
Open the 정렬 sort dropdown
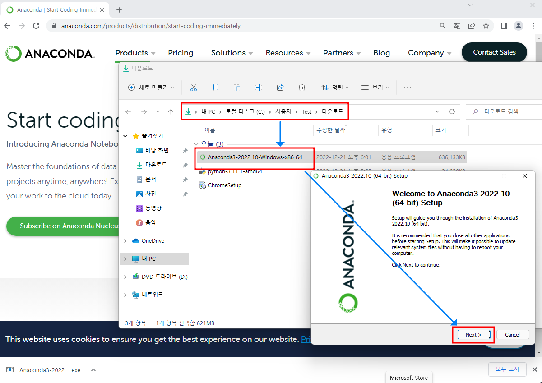pyautogui.click(x=335, y=88)
